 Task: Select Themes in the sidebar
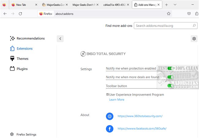pos(22,59)
